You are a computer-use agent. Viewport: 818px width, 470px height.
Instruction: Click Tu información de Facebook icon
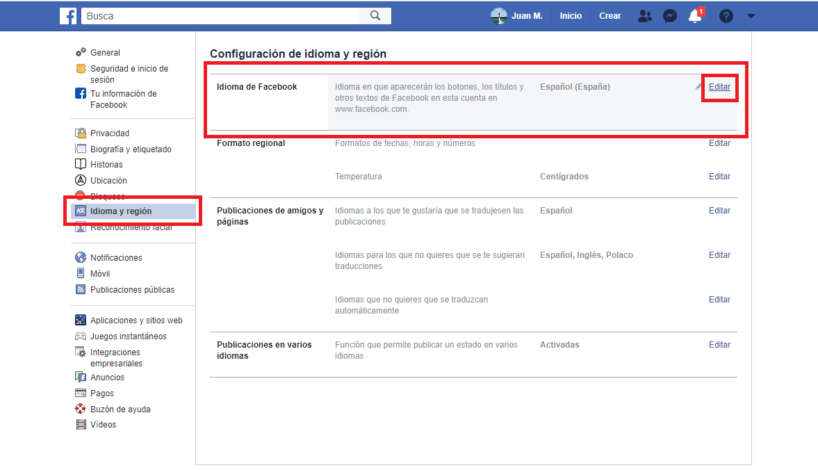[81, 93]
